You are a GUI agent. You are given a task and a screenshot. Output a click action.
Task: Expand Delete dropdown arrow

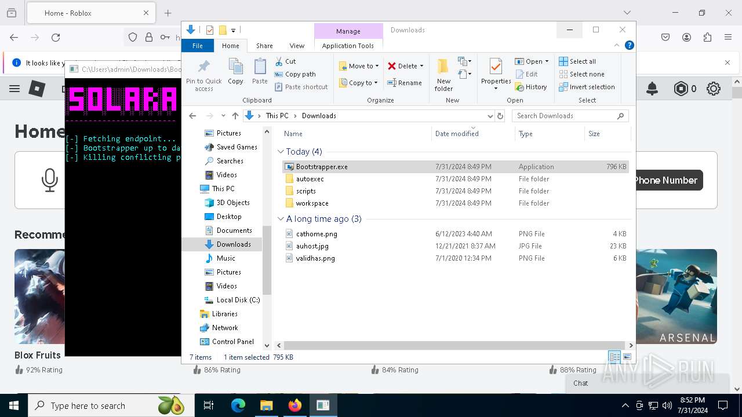(x=421, y=66)
